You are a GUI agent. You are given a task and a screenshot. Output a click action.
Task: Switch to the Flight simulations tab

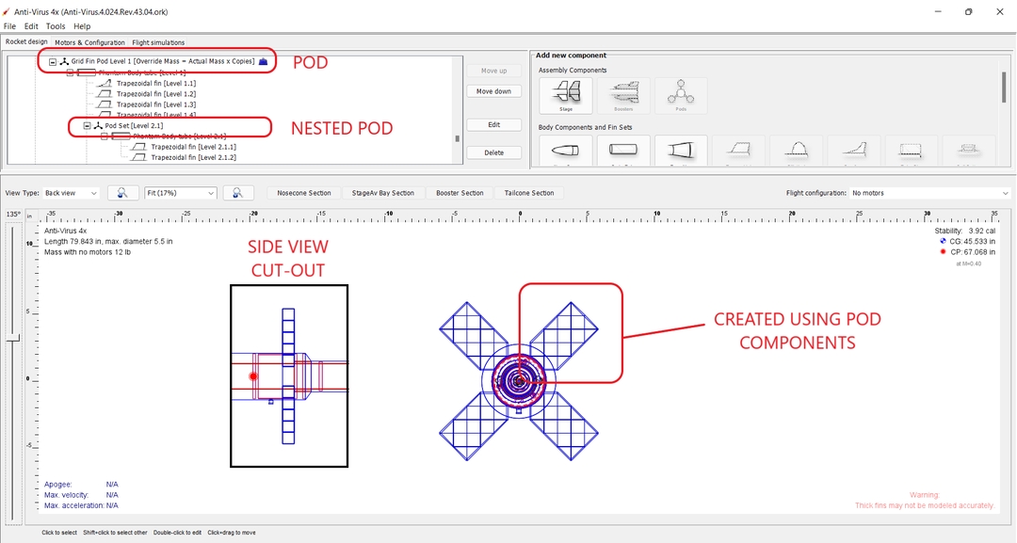coord(158,42)
